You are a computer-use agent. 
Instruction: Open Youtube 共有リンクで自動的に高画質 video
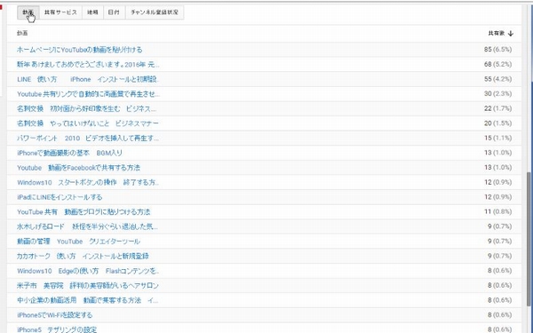pyautogui.click(x=88, y=94)
